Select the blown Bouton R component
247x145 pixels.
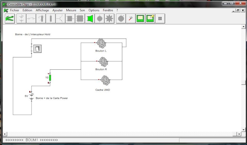[103, 62]
